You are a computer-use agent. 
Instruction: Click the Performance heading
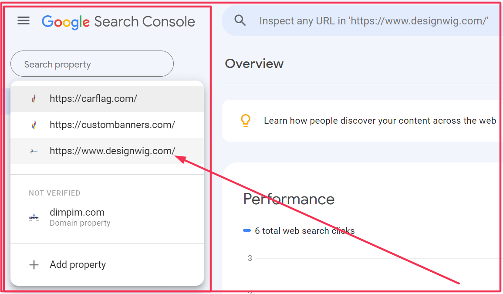pyautogui.click(x=289, y=199)
